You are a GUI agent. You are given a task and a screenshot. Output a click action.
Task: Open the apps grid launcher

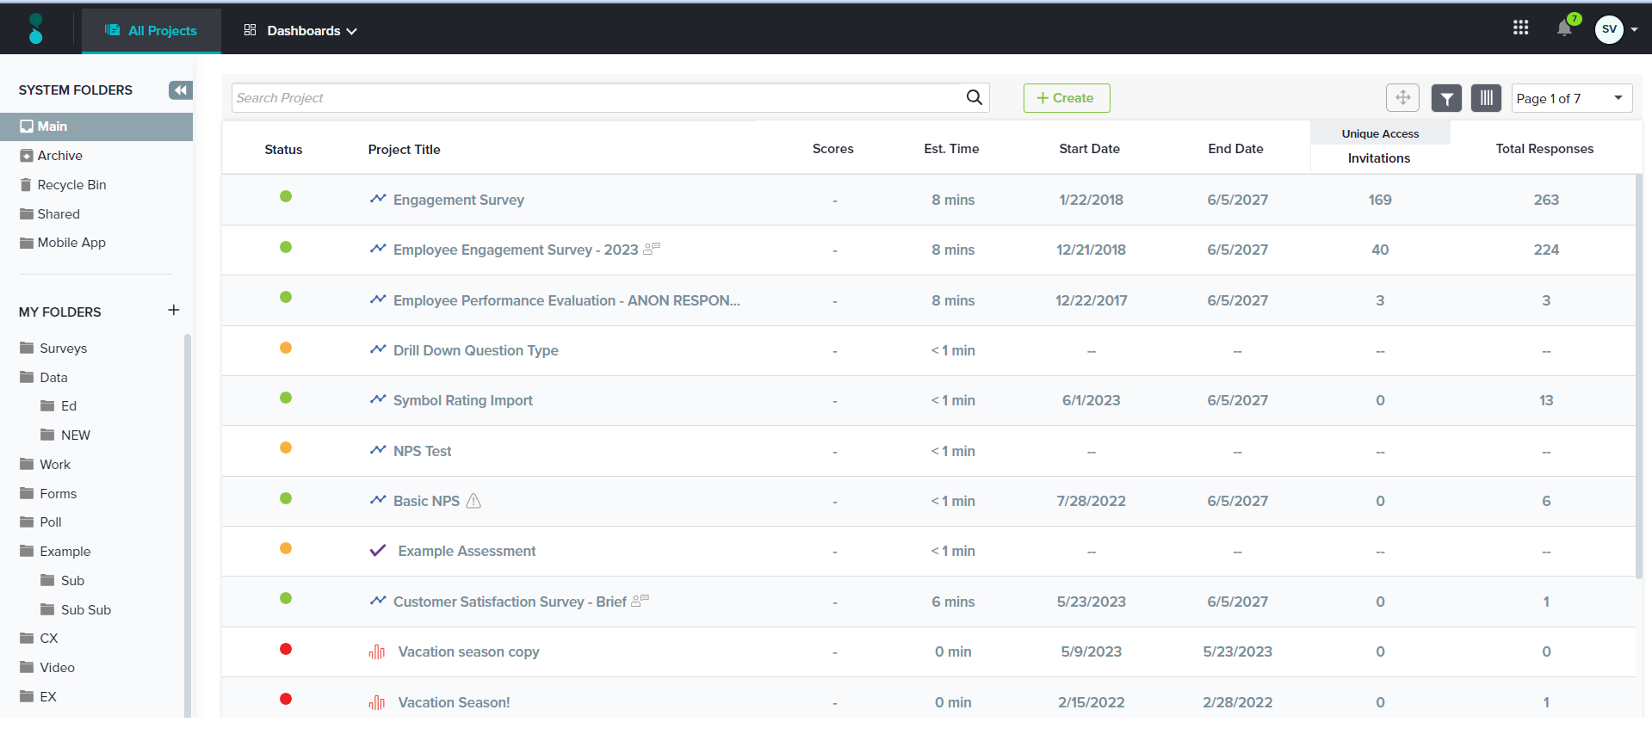(x=1520, y=28)
